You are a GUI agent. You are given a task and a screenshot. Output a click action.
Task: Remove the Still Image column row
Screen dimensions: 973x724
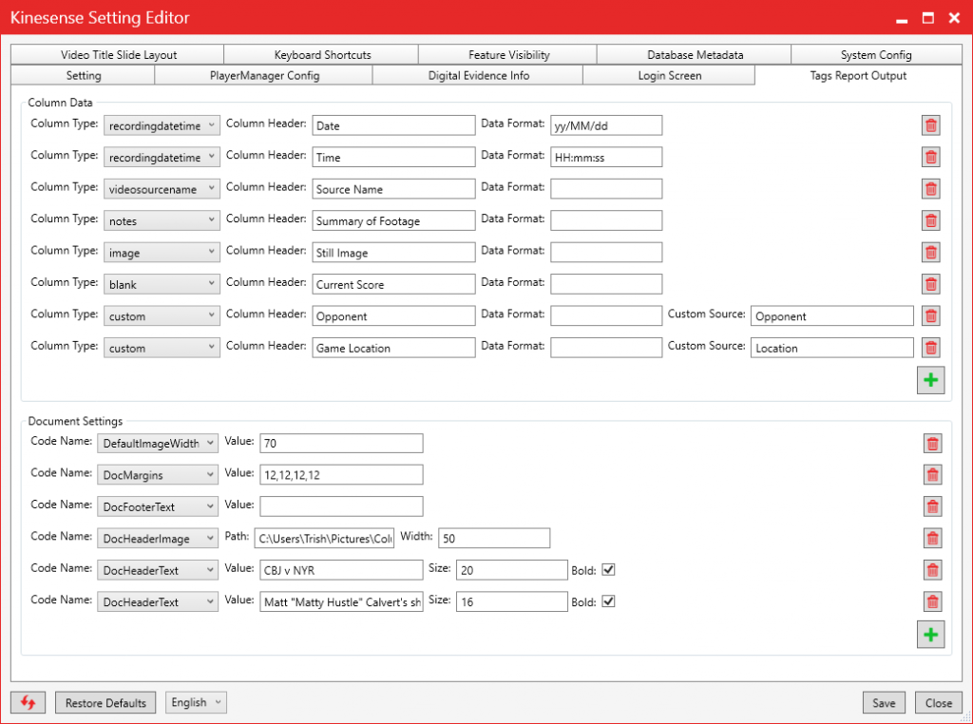pos(931,253)
